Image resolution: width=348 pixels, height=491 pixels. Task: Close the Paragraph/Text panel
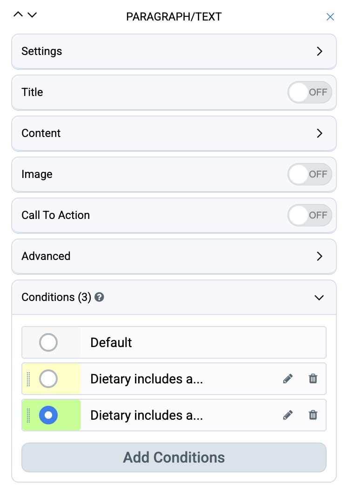pyautogui.click(x=330, y=17)
